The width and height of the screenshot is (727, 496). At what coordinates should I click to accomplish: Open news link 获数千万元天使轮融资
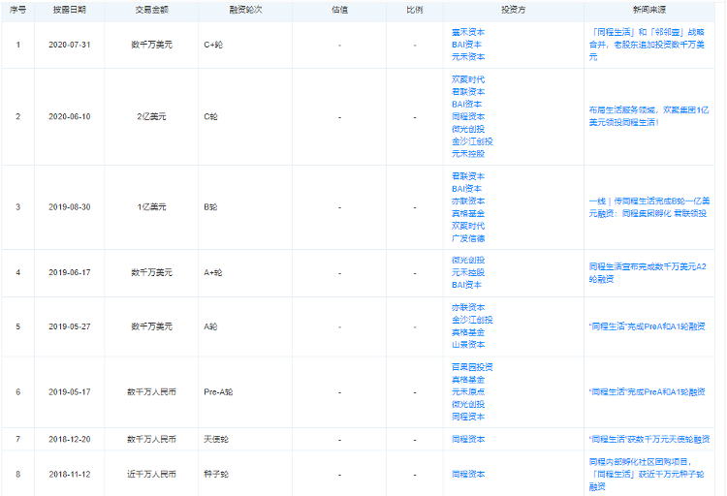(x=649, y=439)
